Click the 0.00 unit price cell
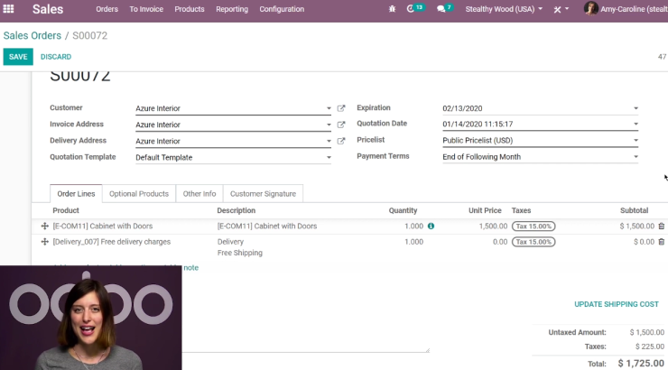This screenshot has width=668, height=370. (500, 242)
